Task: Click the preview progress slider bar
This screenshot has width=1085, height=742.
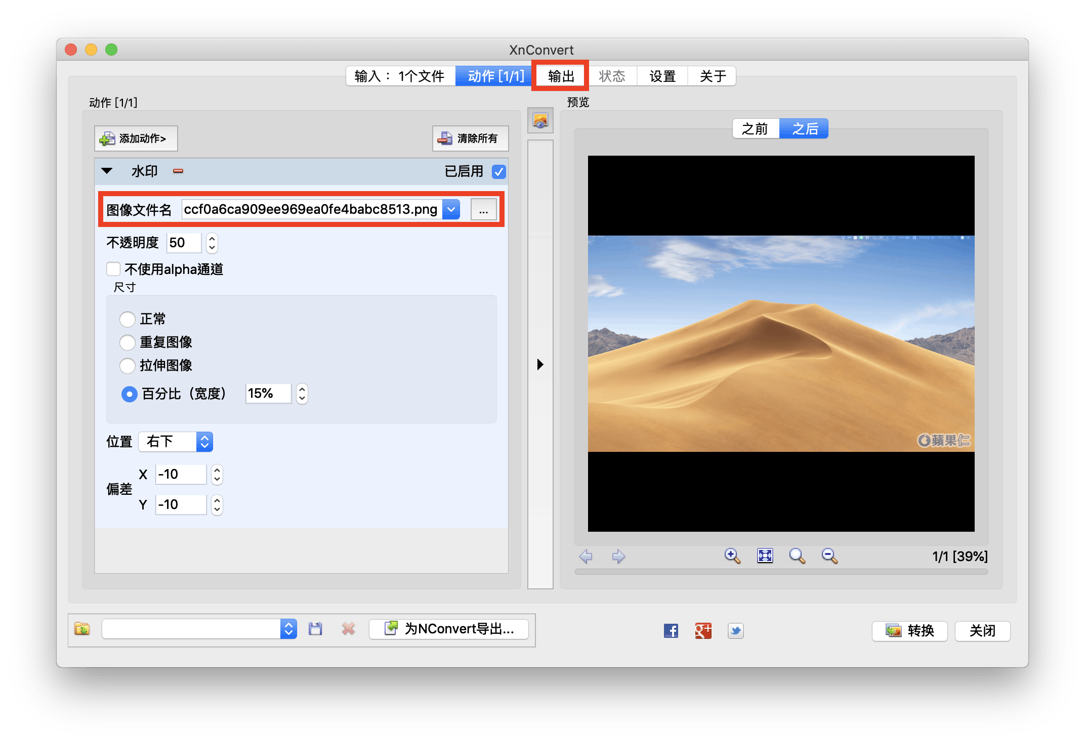Action: pos(781,572)
